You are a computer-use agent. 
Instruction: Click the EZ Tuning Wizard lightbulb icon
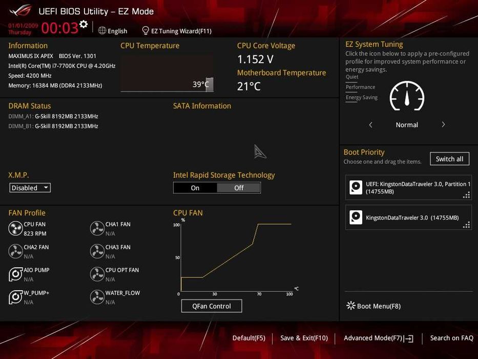146,31
